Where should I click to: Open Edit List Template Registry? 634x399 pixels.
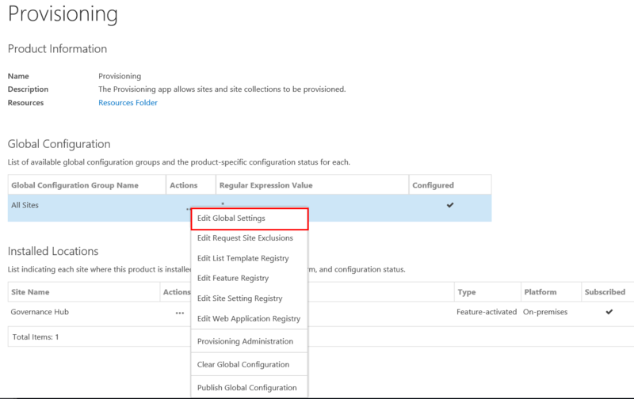[x=243, y=258]
